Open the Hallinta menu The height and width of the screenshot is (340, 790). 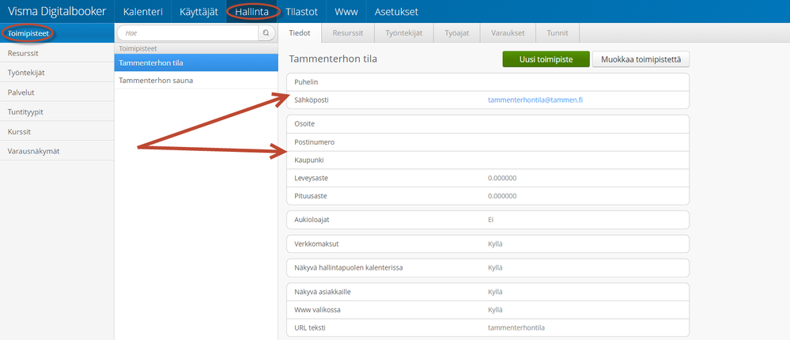point(251,12)
